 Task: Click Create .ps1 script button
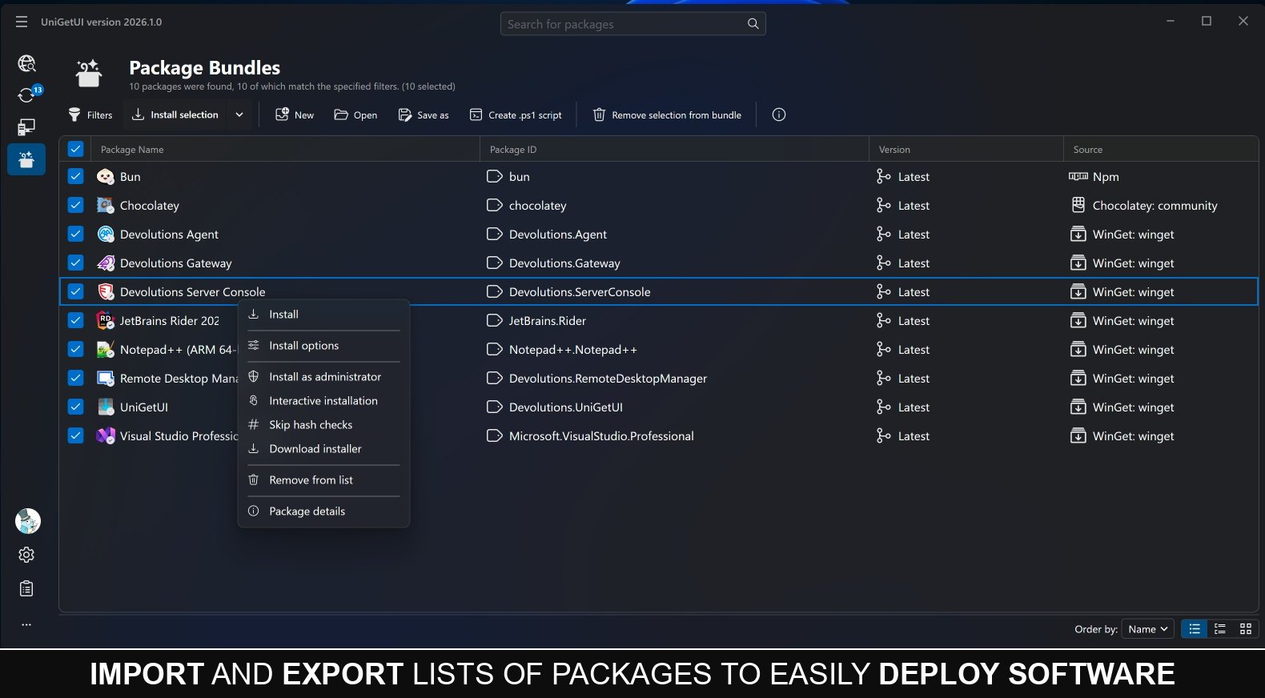(516, 114)
